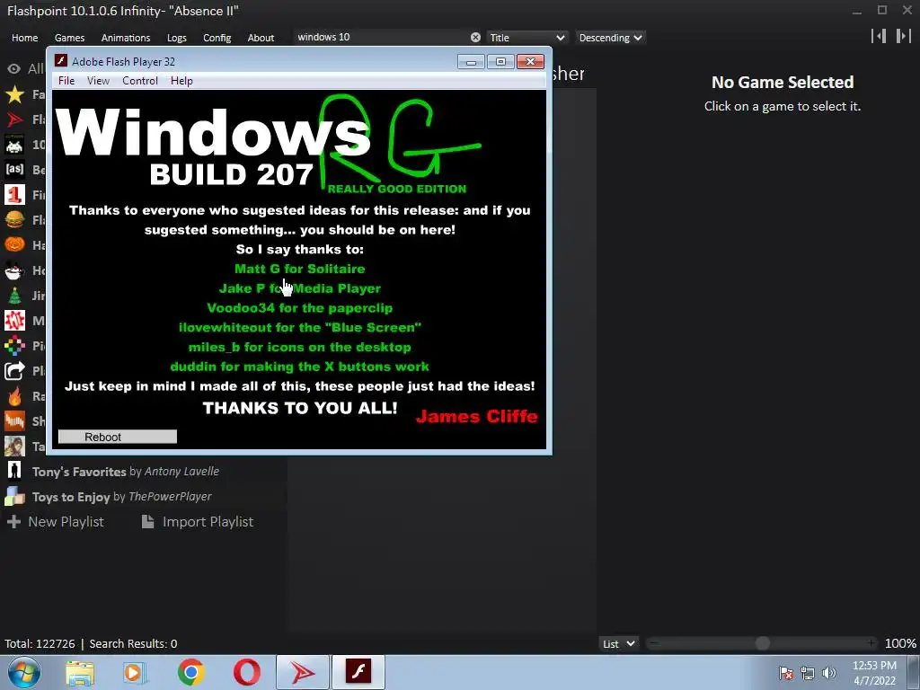The image size is (920, 690).
Task: Click the 100% zoom scale value
Action: [x=900, y=643]
